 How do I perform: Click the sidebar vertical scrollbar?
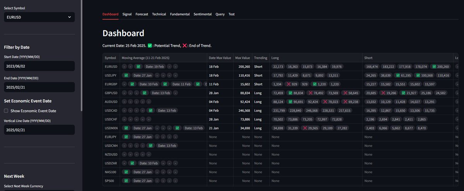[81, 56]
